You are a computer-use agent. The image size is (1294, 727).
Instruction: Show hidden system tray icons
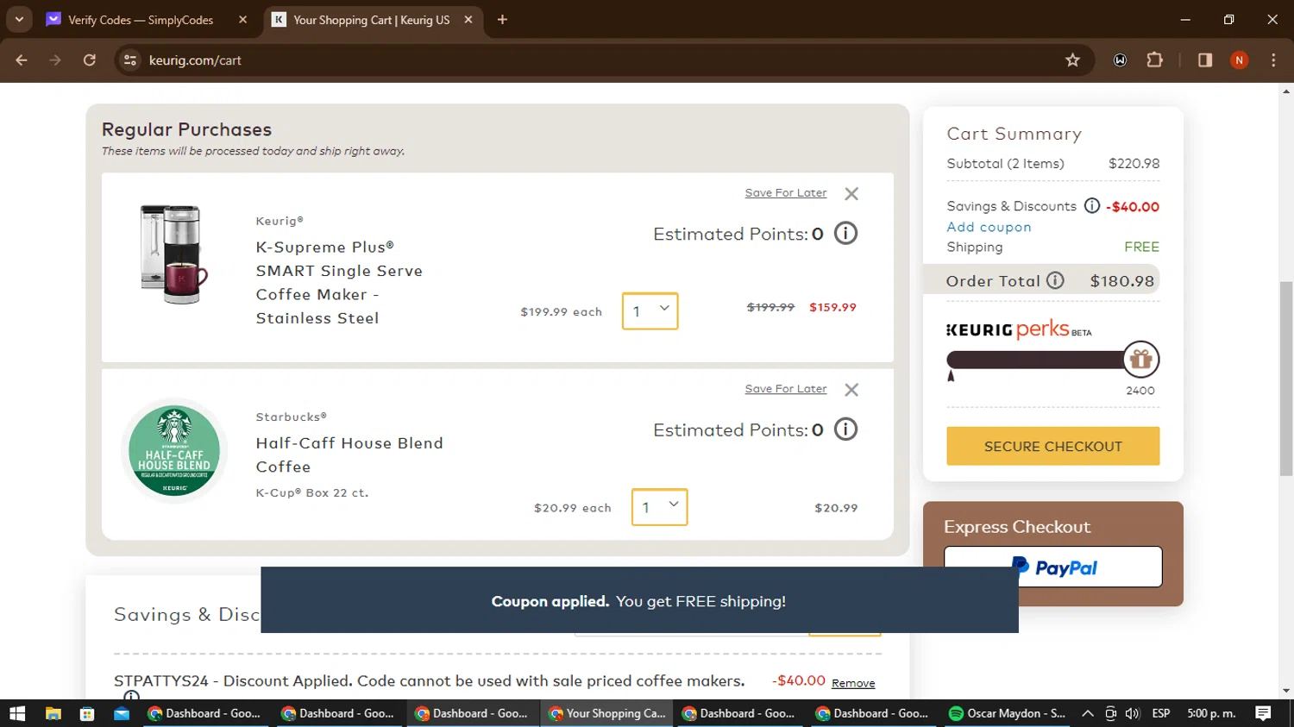1088,713
